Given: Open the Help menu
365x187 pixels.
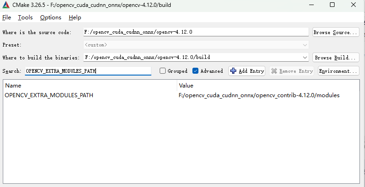Looking at the screenshot, I should pyautogui.click(x=75, y=18).
